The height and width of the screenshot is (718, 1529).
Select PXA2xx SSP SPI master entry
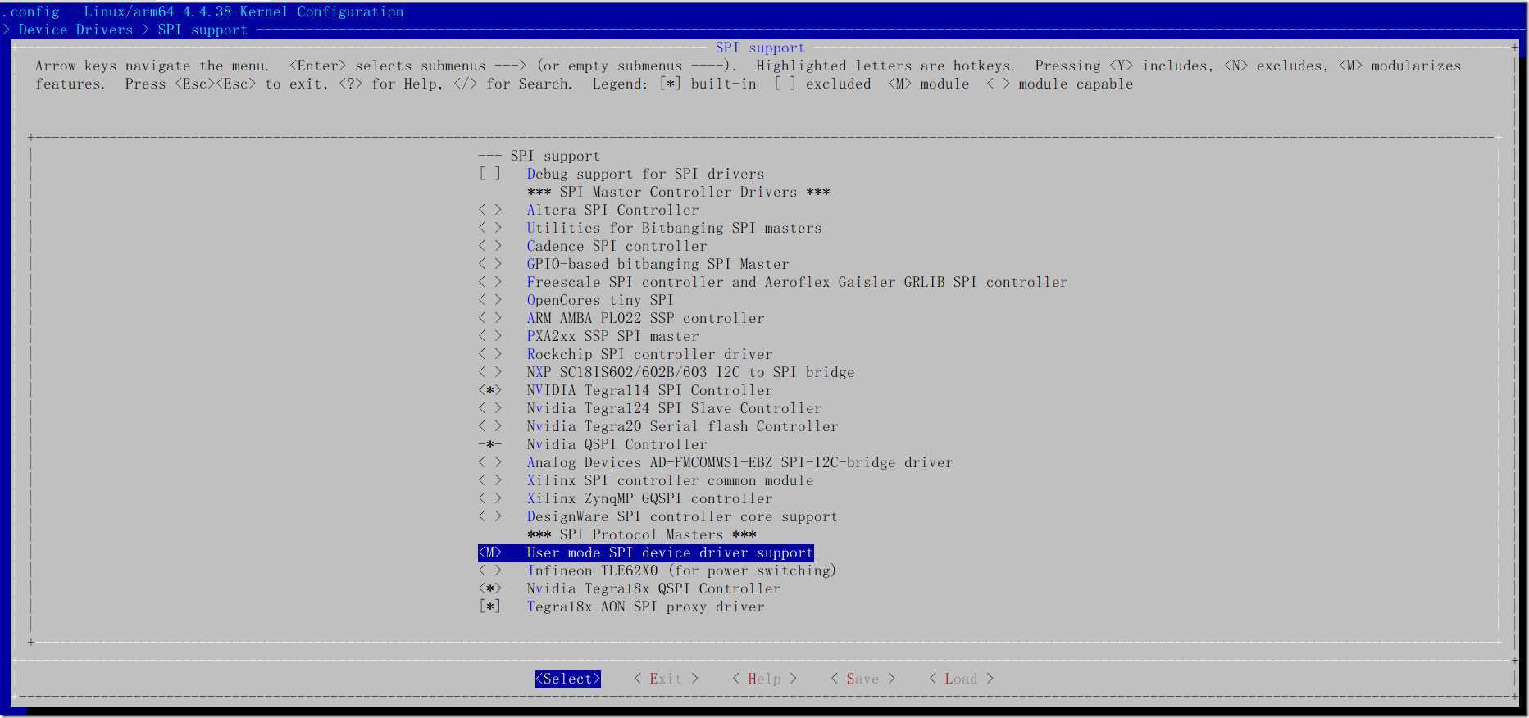point(612,336)
